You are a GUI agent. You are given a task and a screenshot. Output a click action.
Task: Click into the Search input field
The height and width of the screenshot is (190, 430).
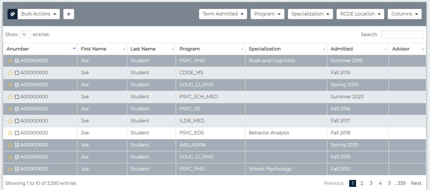point(402,35)
